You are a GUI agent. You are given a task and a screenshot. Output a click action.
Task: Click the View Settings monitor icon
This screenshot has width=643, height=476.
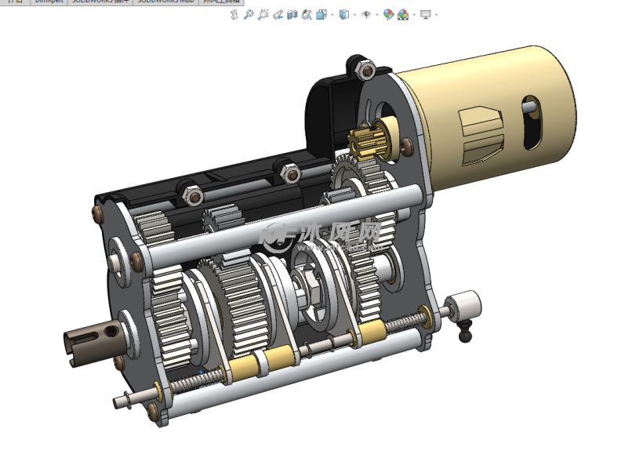pos(425,15)
